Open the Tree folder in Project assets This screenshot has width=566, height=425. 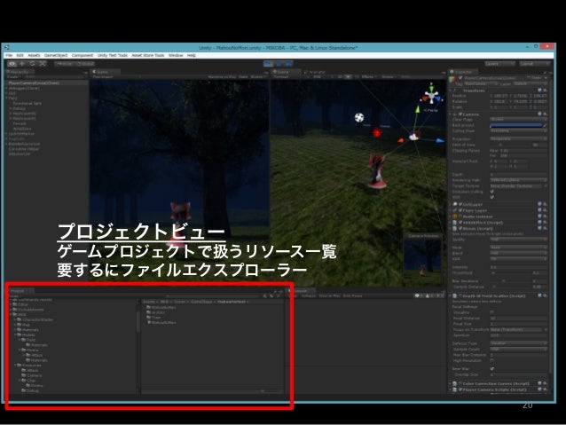[x=153, y=318]
